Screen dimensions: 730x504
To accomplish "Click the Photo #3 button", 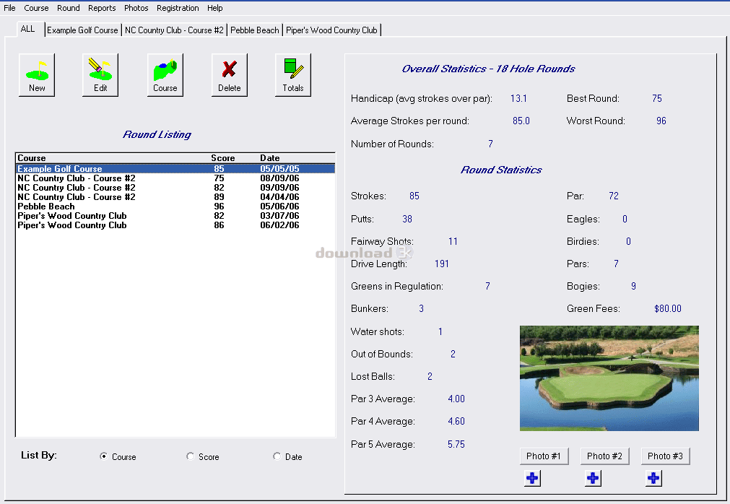I will pos(665,456).
